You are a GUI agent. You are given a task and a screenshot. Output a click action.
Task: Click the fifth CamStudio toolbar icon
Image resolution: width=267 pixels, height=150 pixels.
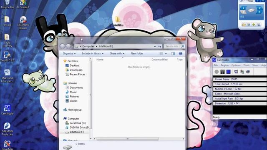[x=242, y=72]
